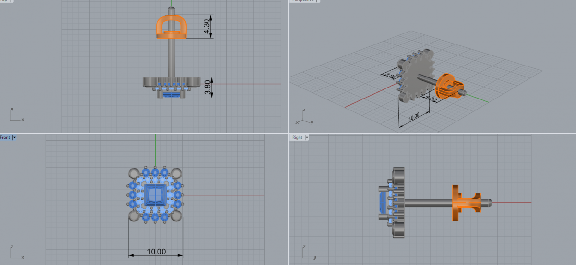The height and width of the screenshot is (265, 576).
Task: Select the 3.80 dimension in Top view
Action: pos(207,88)
